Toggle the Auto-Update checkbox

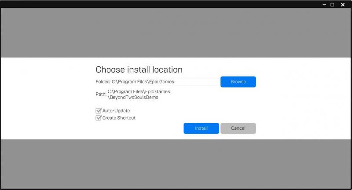pos(99,111)
